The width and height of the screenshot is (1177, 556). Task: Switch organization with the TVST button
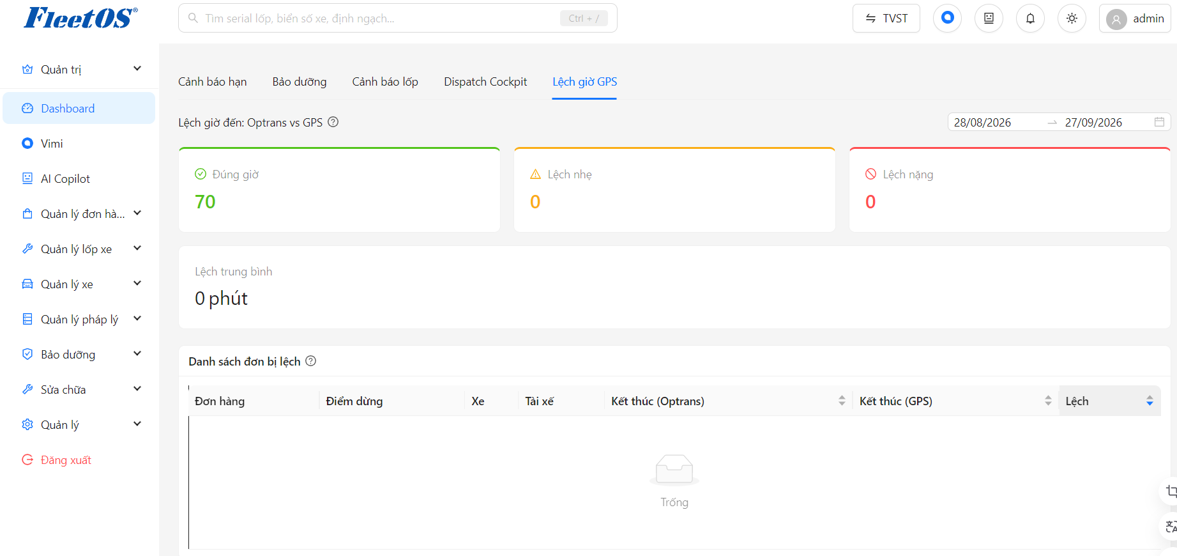(886, 19)
